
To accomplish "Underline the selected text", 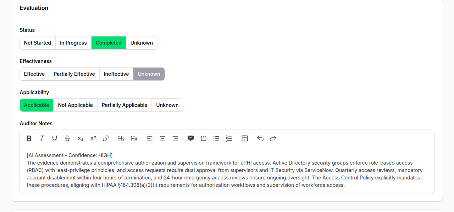I will click(54, 138).
